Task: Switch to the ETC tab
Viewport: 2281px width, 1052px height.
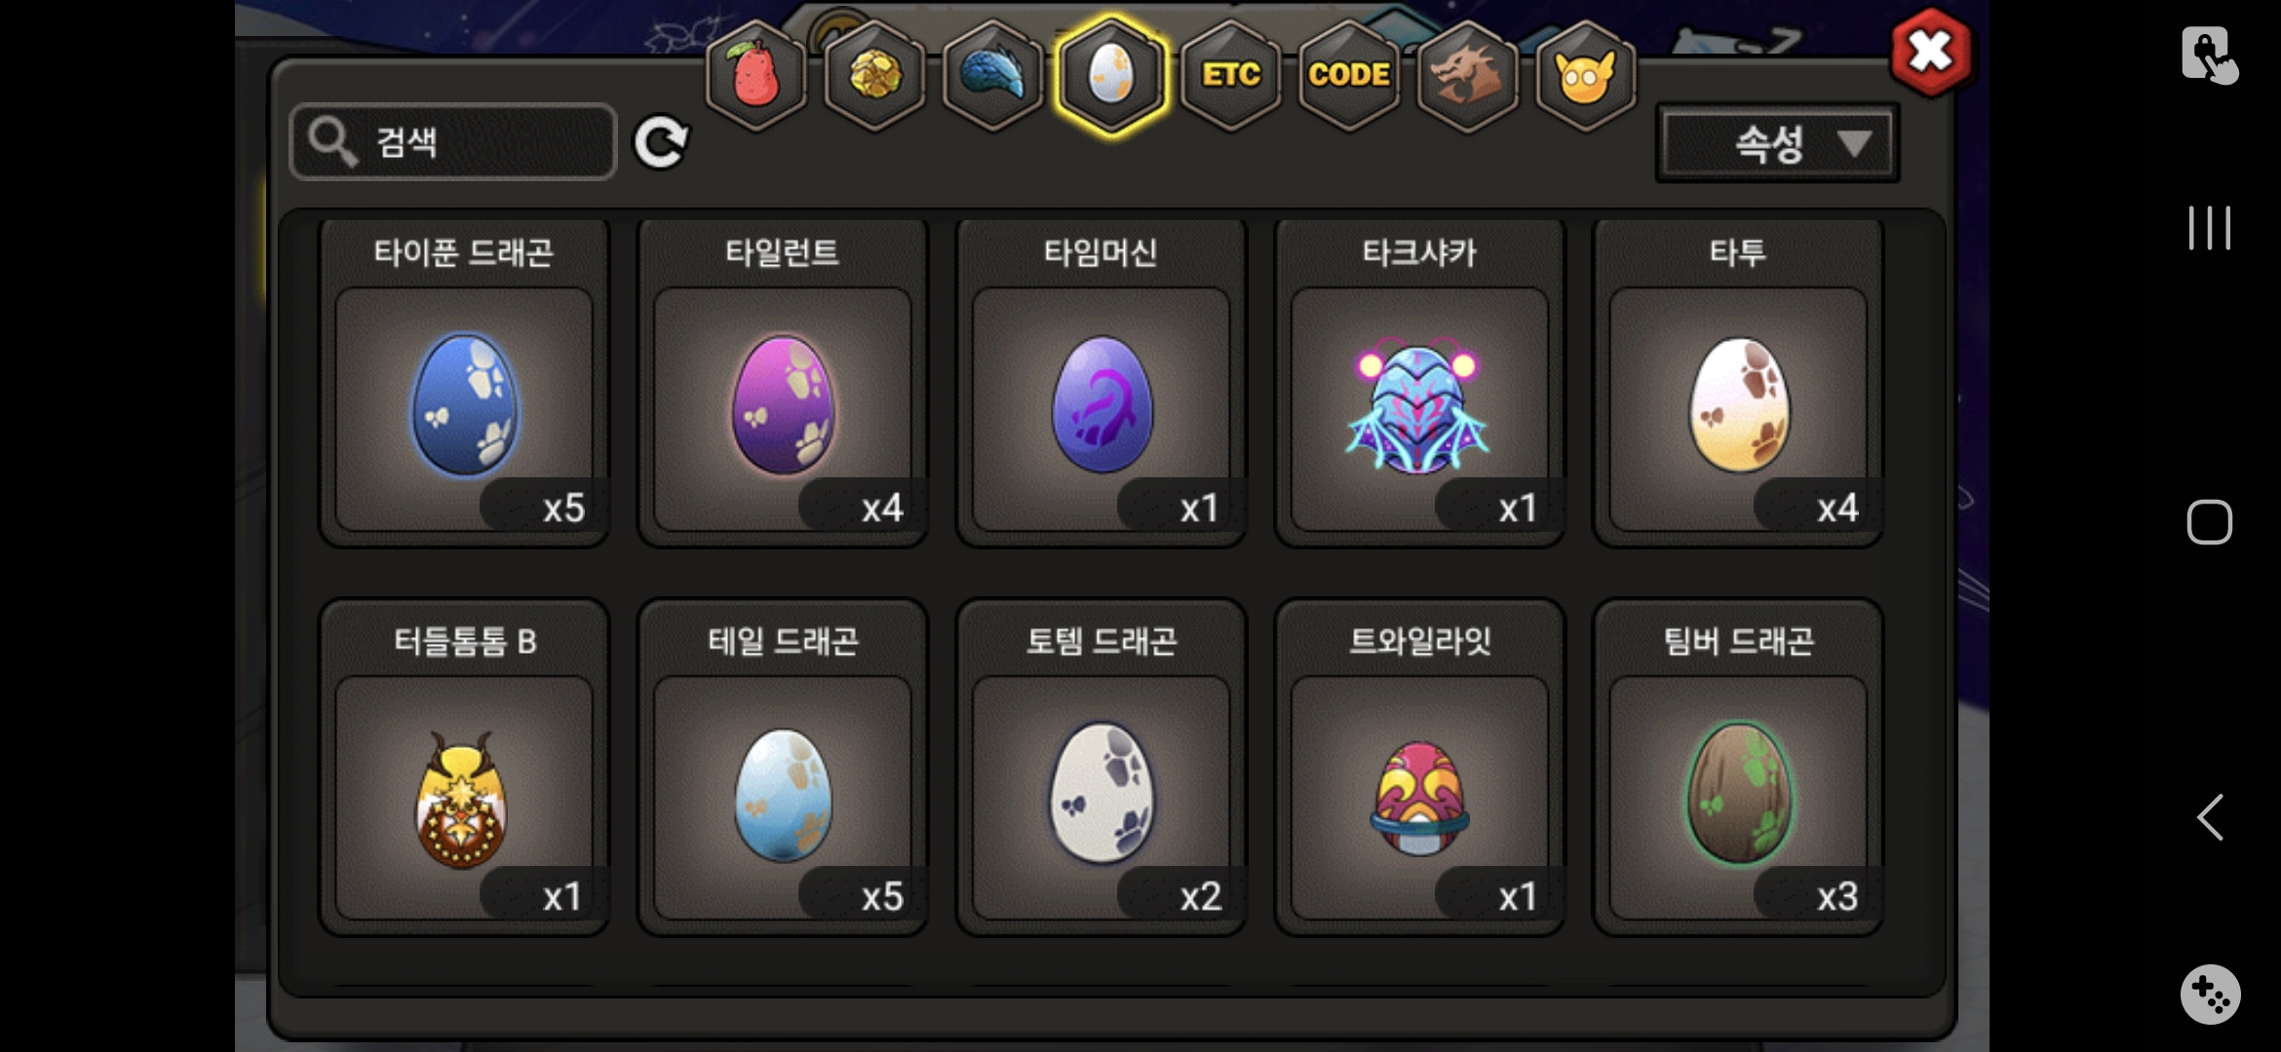Action: tap(1230, 74)
